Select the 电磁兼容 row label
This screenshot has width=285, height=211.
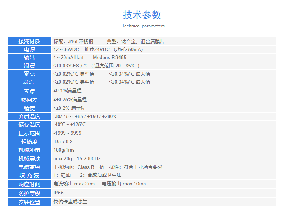[x=30, y=167]
